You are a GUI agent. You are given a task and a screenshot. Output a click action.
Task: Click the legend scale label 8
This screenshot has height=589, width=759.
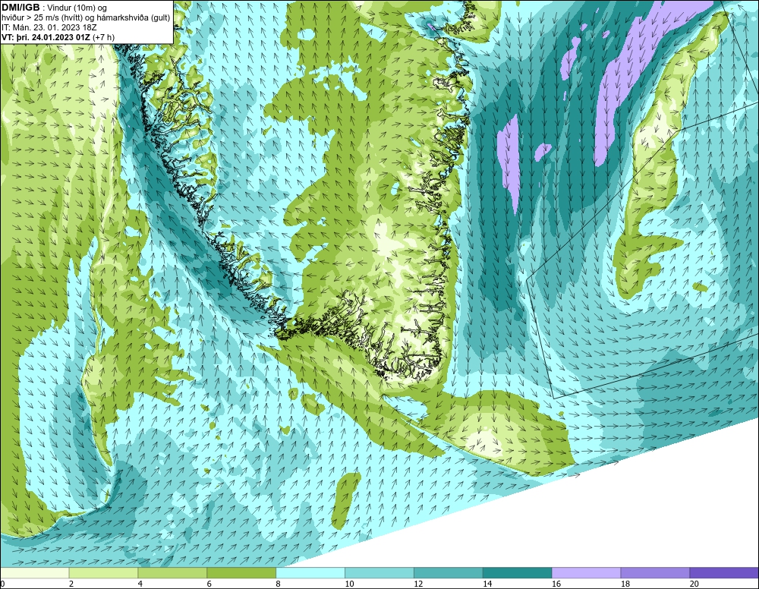tap(279, 584)
